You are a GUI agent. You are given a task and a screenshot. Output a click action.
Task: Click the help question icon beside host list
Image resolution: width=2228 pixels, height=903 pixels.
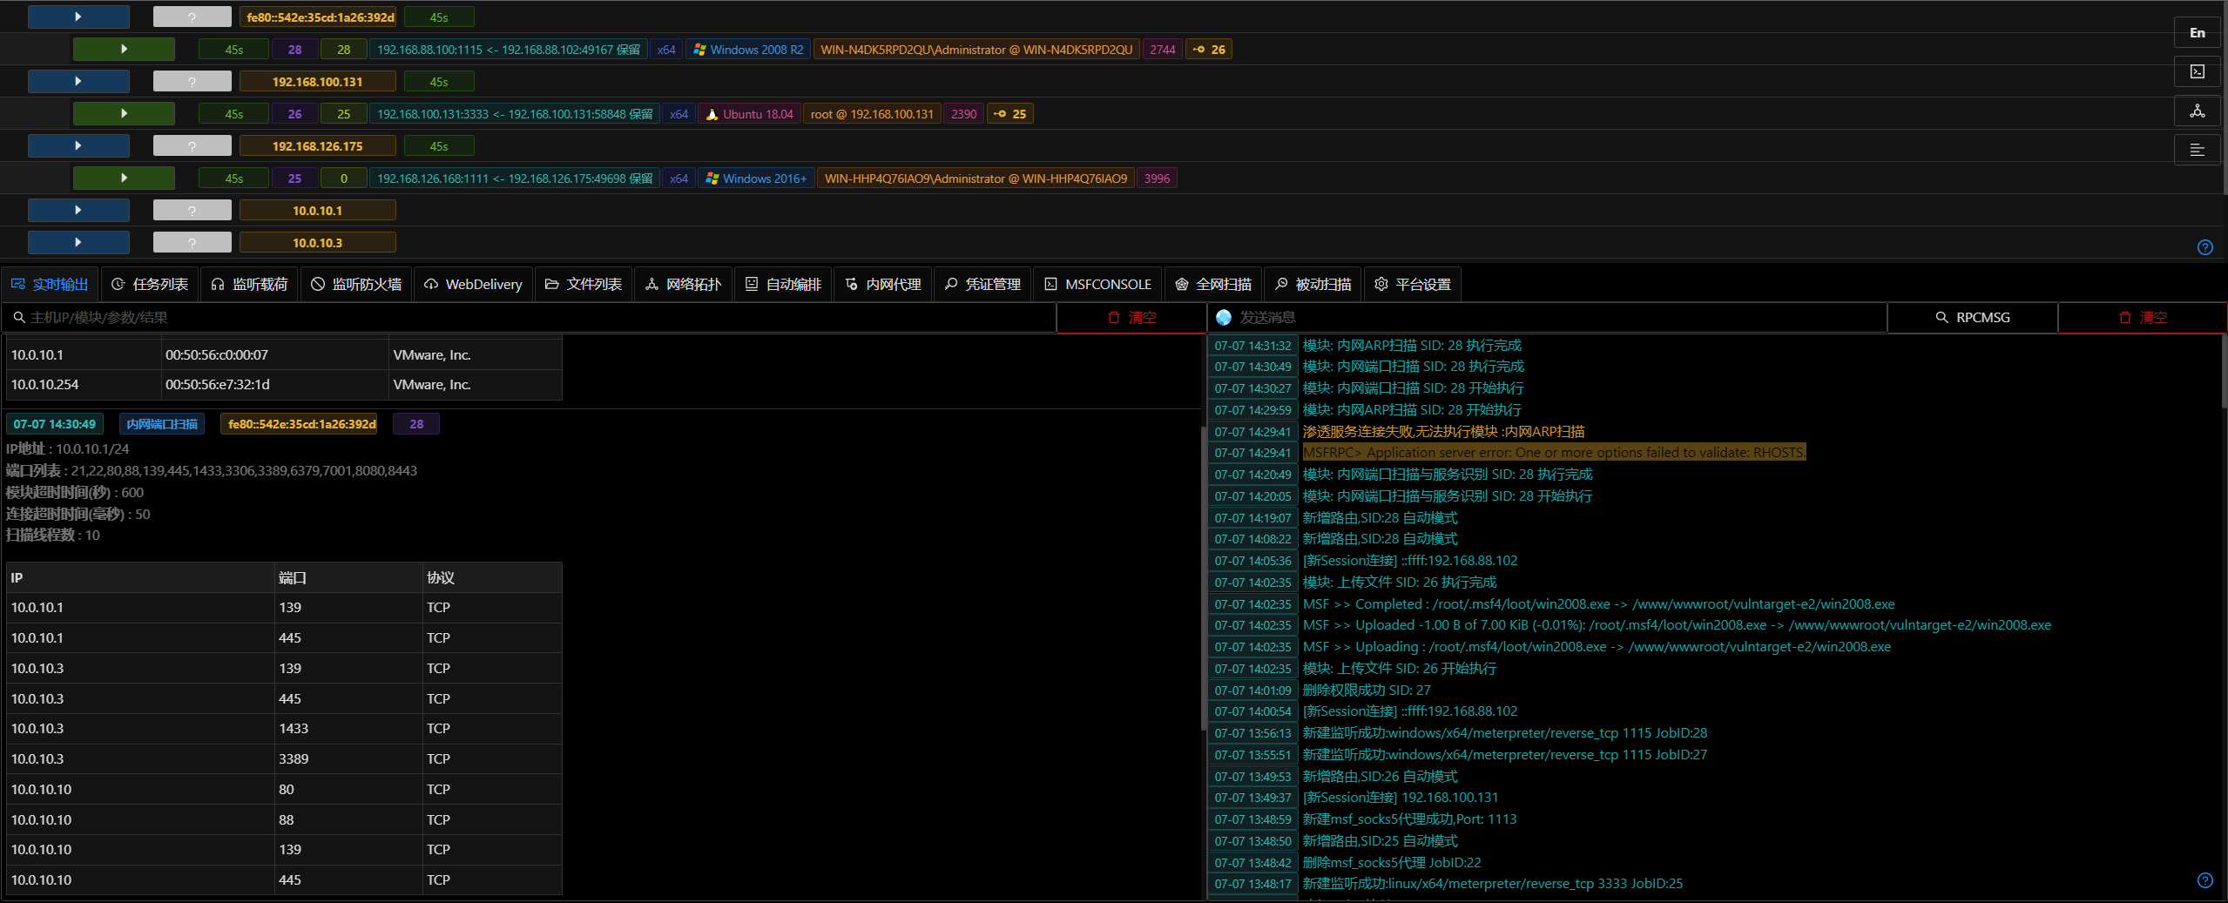tap(2205, 247)
